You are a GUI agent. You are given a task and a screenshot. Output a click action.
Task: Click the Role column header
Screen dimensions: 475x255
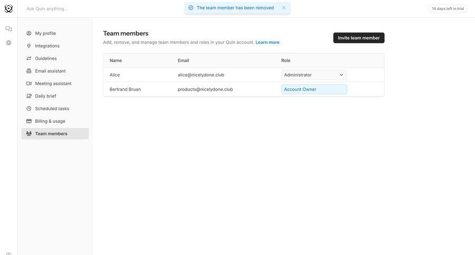pos(286,61)
